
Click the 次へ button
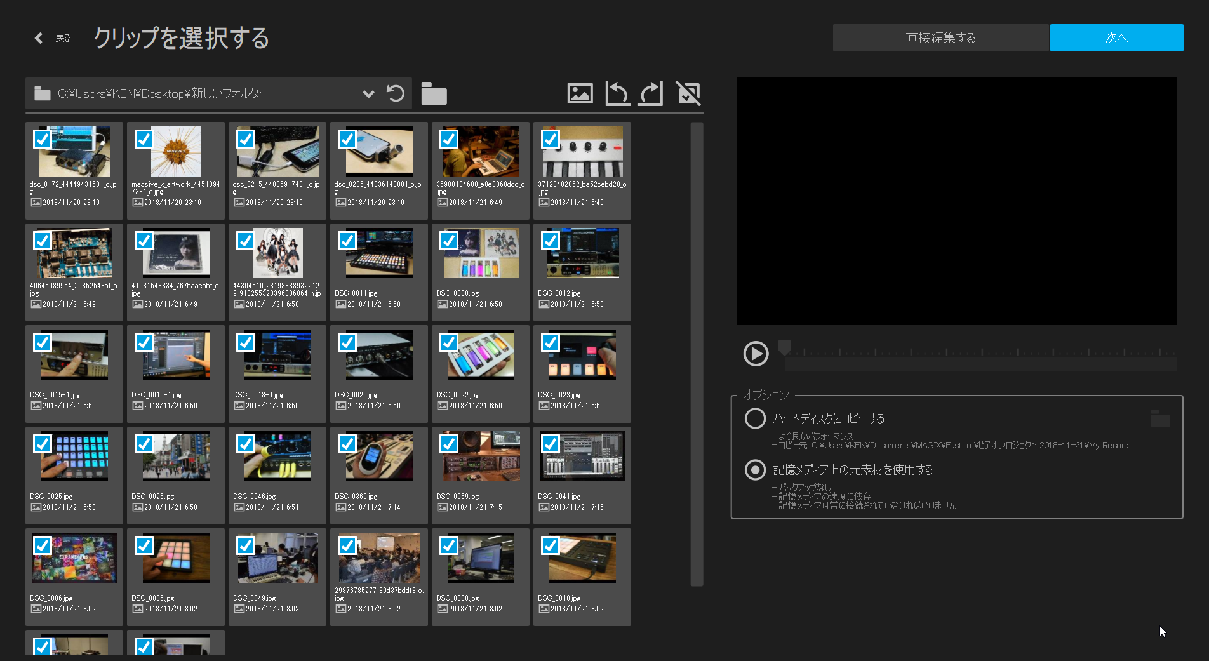(1116, 38)
